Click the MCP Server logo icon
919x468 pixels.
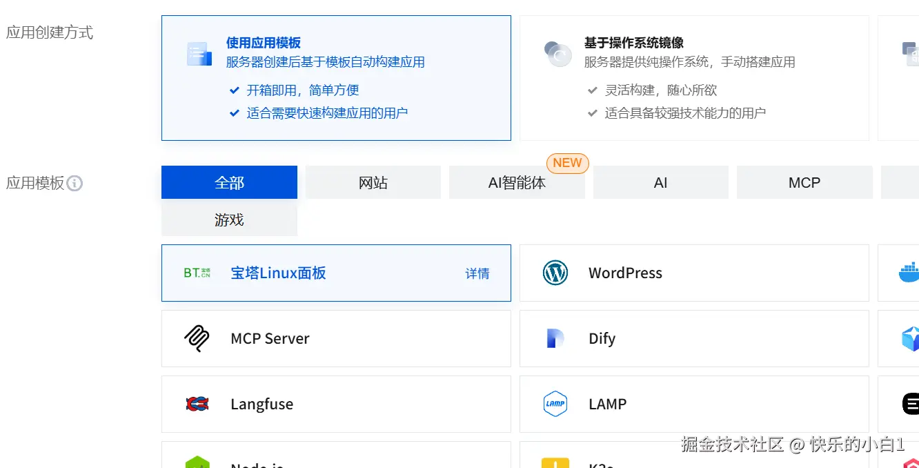tap(197, 338)
